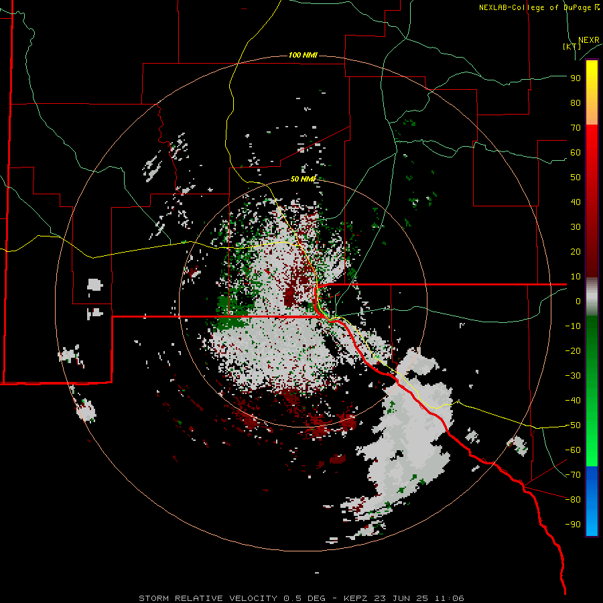Image resolution: width=603 pixels, height=603 pixels.
Task: Click the 40 value on the velocity scale
Action: [x=576, y=202]
